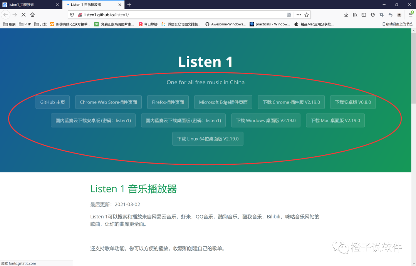Open Firefox插件页面 button
This screenshot has width=416, height=266.
point(168,102)
